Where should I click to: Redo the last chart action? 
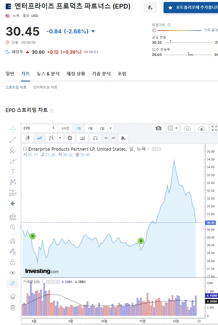(x=113, y=138)
